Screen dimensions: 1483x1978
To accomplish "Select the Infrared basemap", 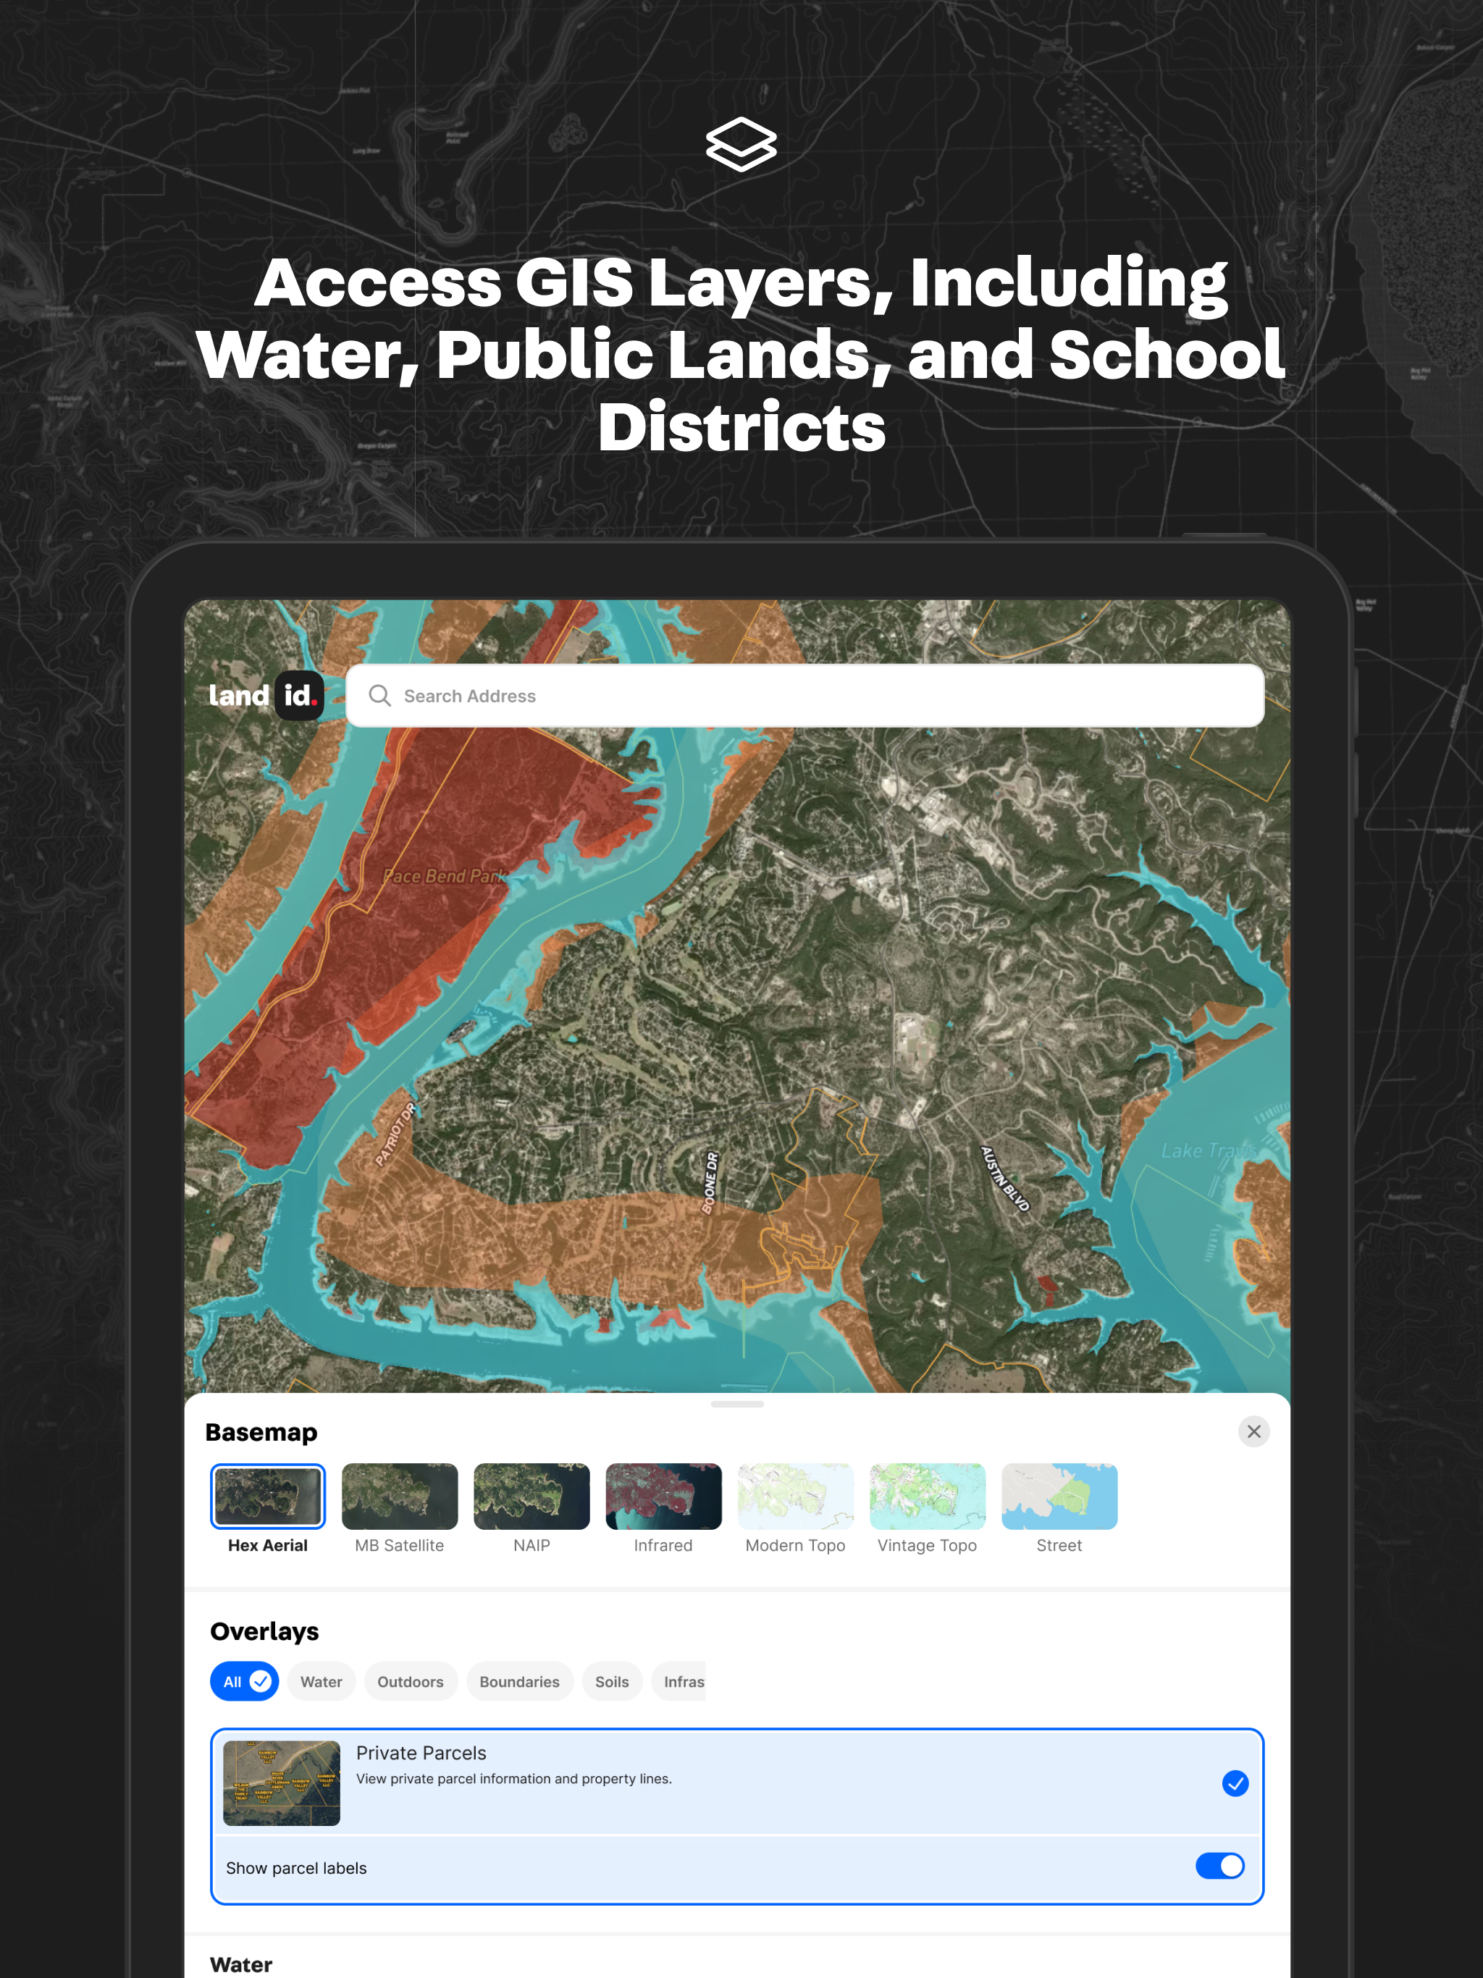I will point(663,1497).
